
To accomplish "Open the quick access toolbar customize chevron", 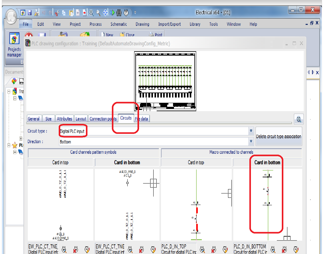I will 135,13.
